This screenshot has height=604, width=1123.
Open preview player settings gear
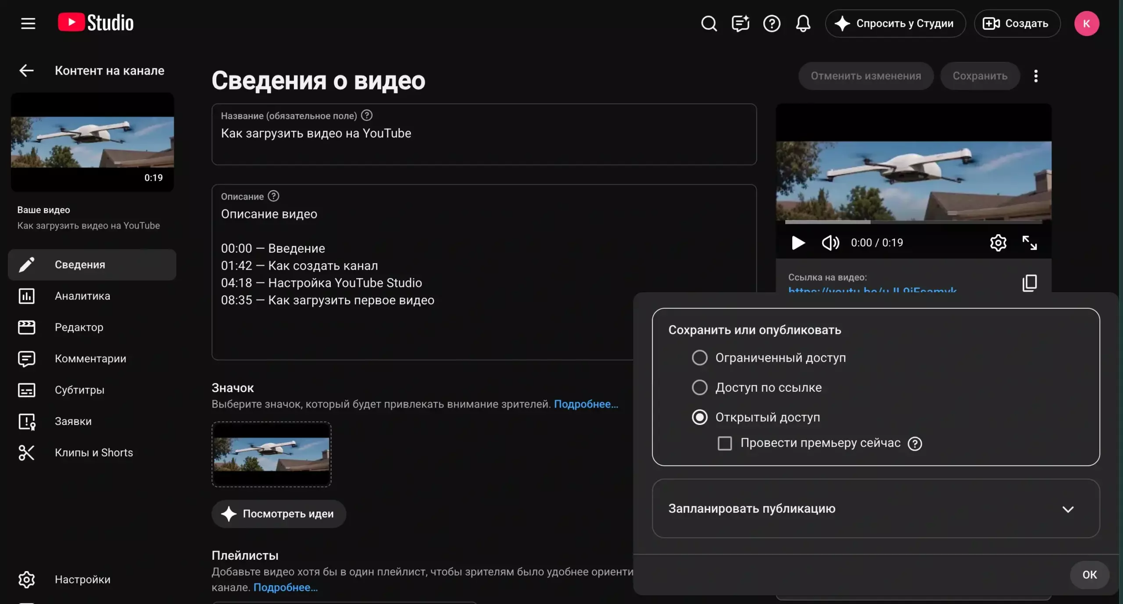point(998,243)
